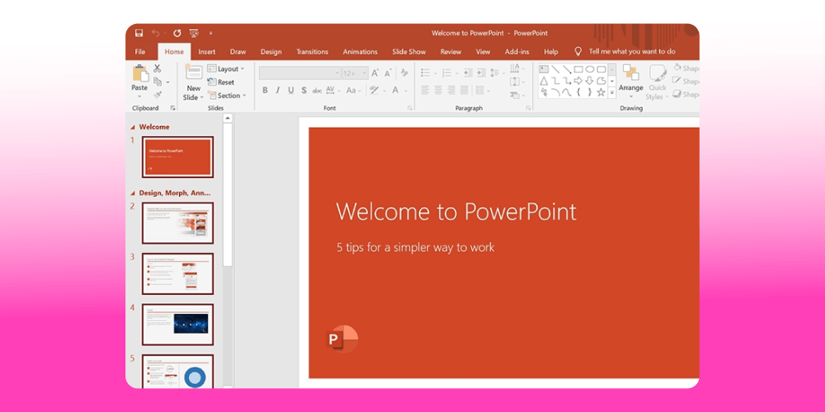Switch to the Transitions tab
The width and height of the screenshot is (825, 412).
click(x=312, y=51)
